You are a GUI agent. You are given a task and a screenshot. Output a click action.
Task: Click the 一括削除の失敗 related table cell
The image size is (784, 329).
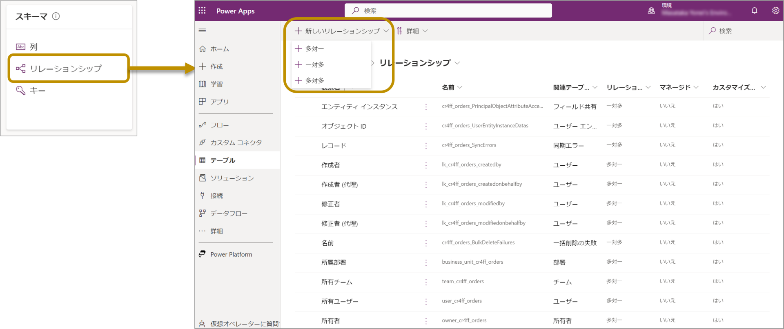[x=575, y=243]
